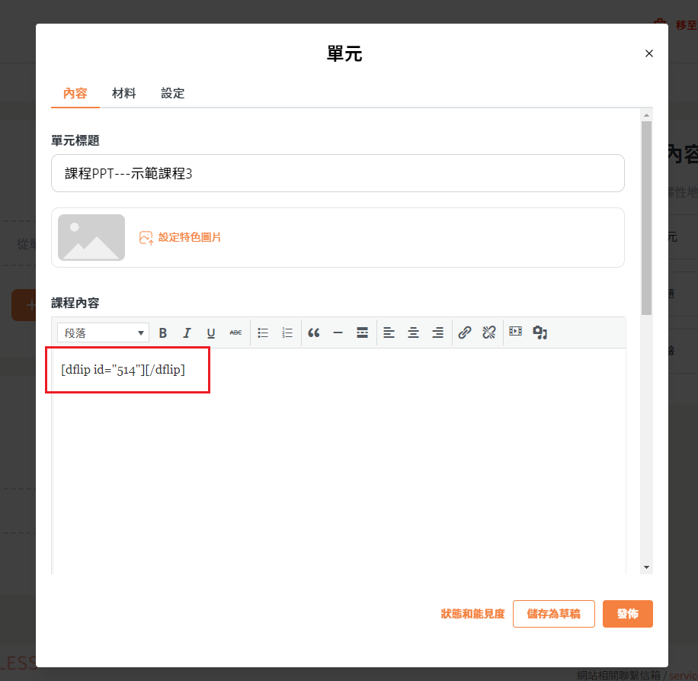
Task: Click the 單元標題 title input field
Action: pyautogui.click(x=338, y=173)
